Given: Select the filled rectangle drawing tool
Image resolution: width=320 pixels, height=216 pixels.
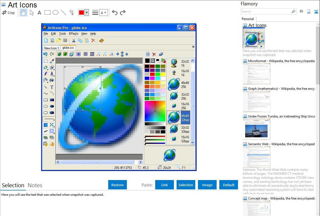Looking at the screenshot, I should pyautogui.click(x=52, y=100).
